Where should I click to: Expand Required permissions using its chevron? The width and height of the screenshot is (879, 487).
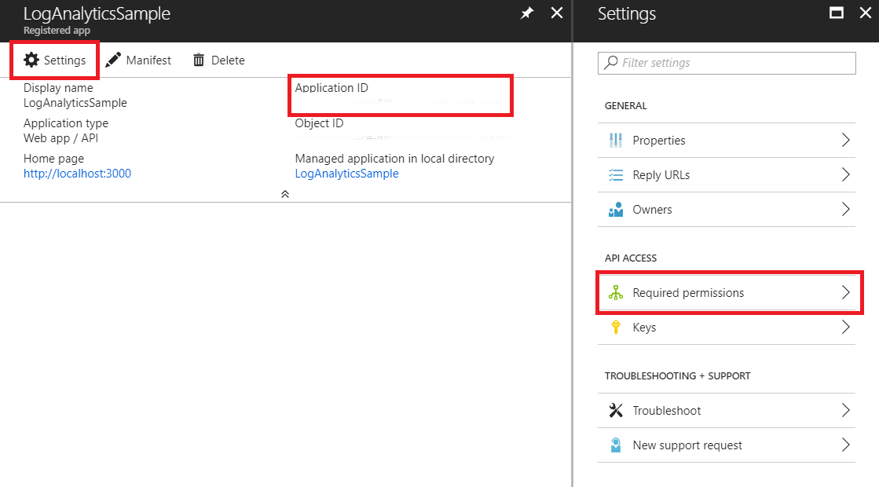[x=845, y=292]
